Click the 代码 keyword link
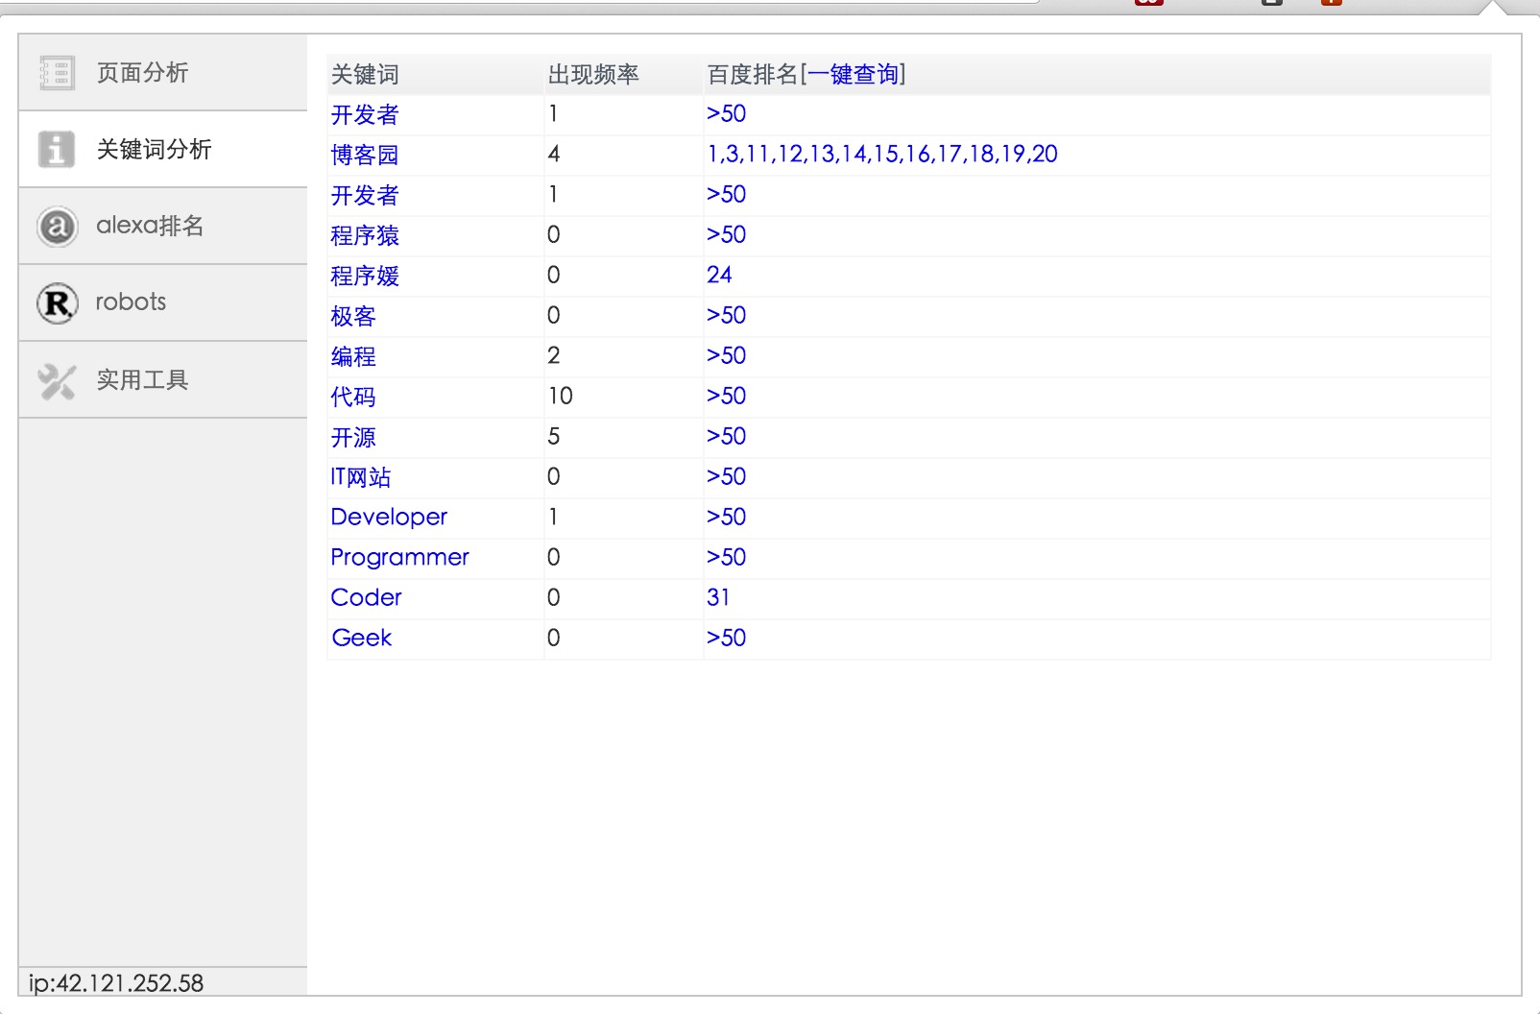 [353, 397]
